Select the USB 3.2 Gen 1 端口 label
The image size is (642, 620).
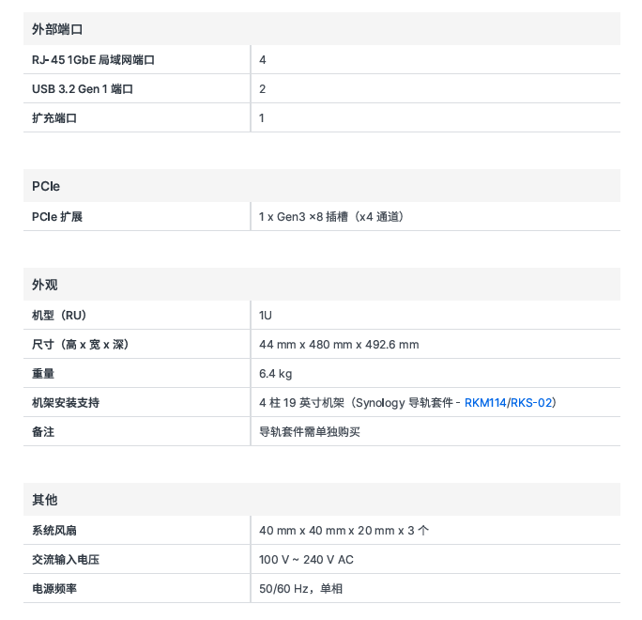tap(83, 88)
